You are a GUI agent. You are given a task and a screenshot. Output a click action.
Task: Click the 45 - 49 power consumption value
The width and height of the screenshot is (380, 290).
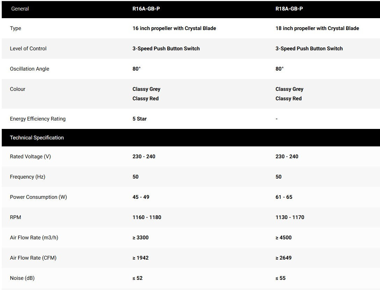pos(141,197)
